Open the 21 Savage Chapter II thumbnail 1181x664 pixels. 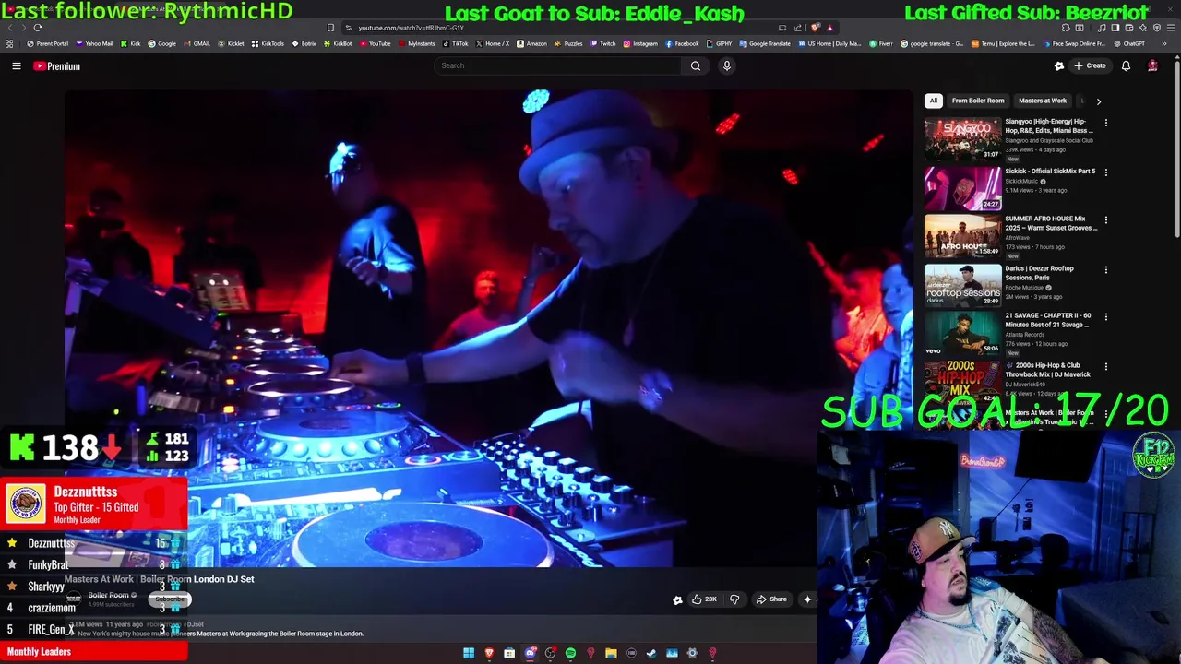click(x=962, y=334)
